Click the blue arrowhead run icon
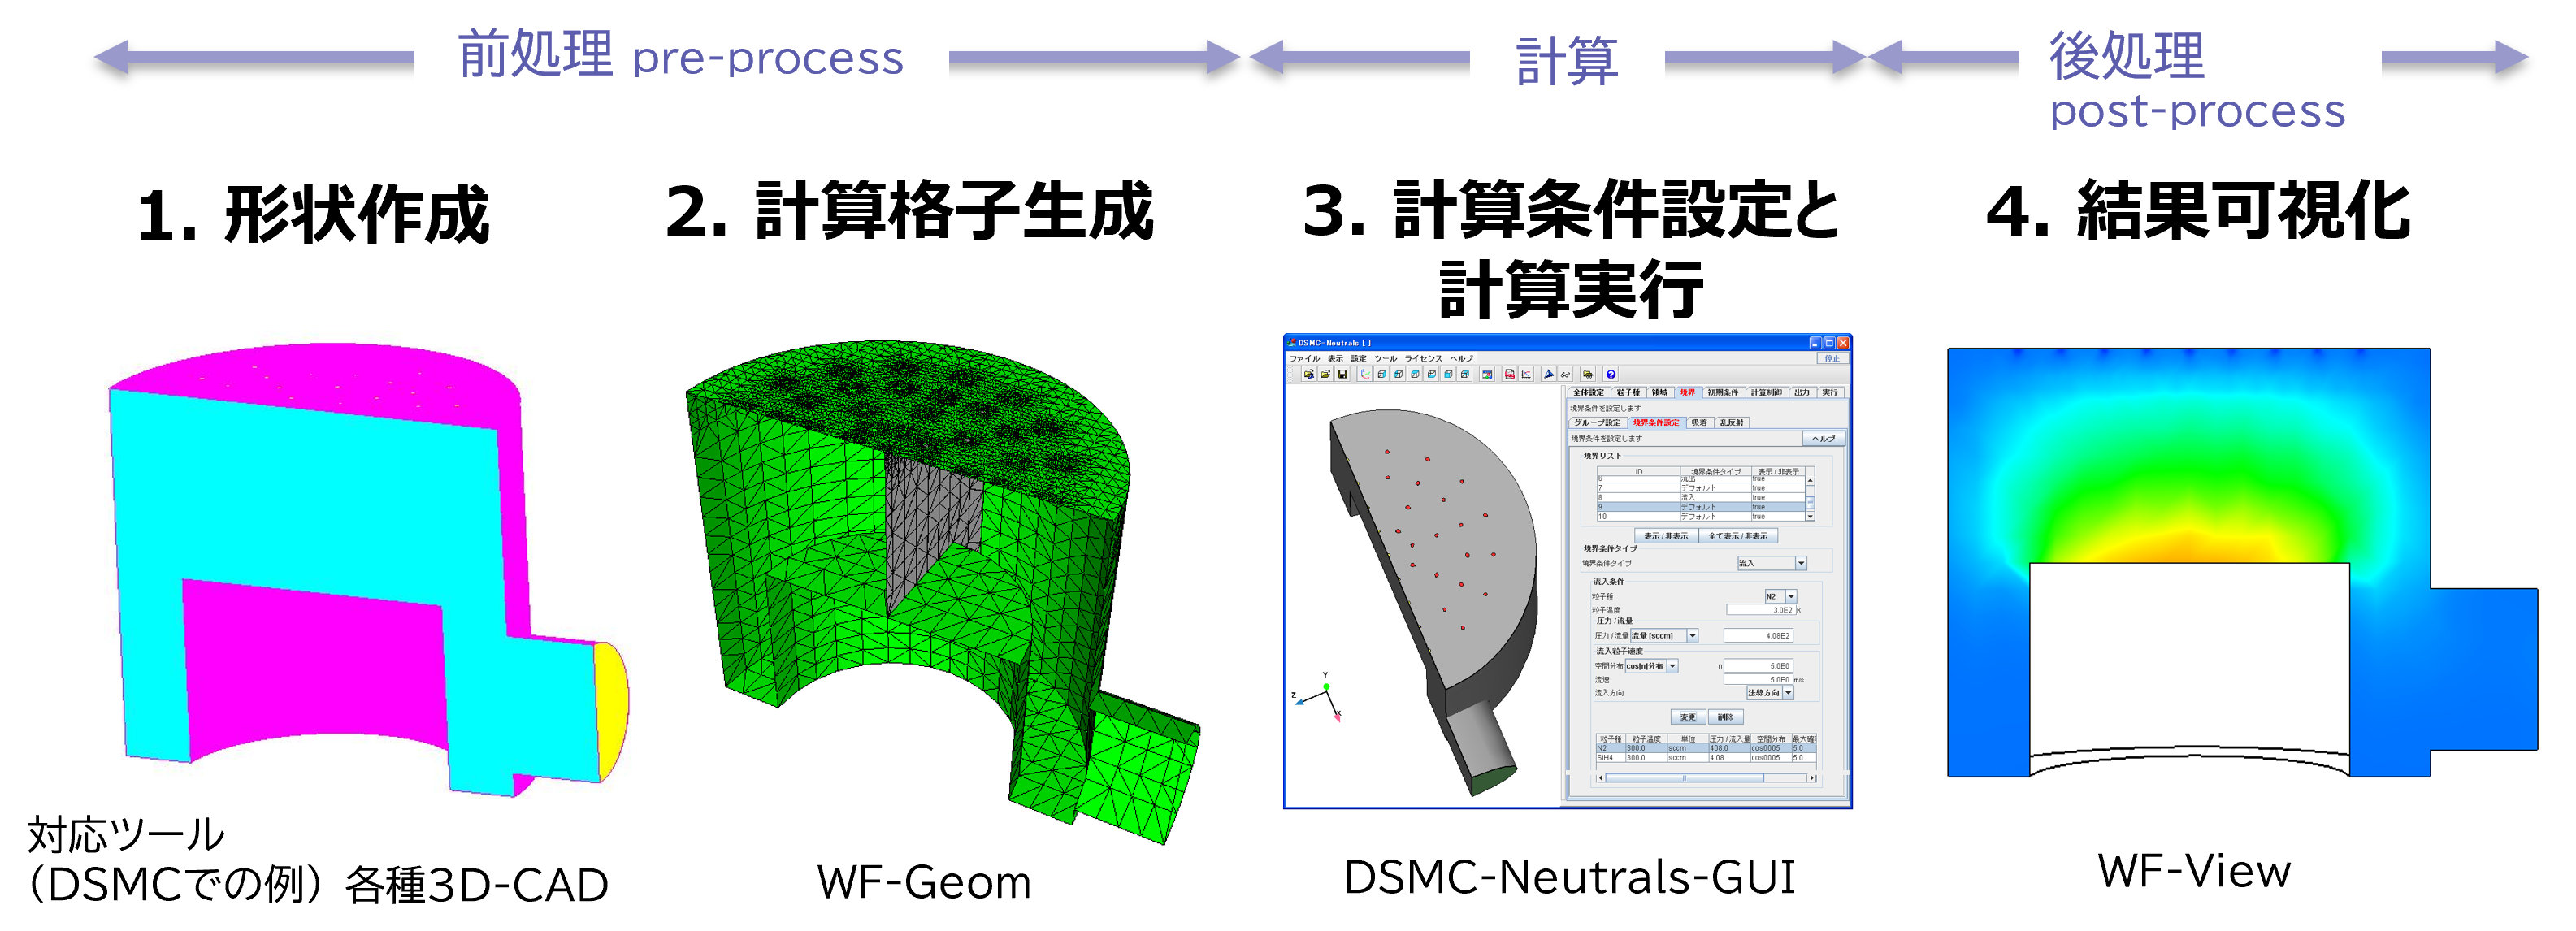This screenshot has height=931, width=2576. pyautogui.click(x=1549, y=374)
